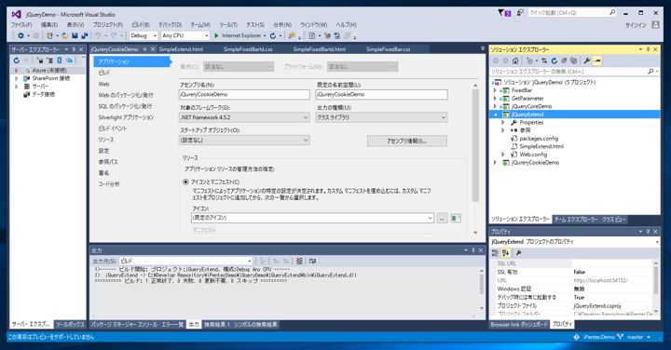
Task: Click Sync with Active Document icon
Action: (x=544, y=61)
